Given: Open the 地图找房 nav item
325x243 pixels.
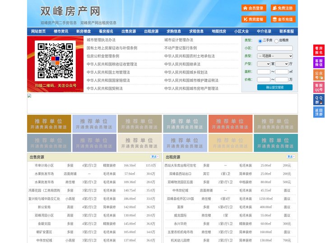Looking at the screenshot, I should [x=219, y=31].
